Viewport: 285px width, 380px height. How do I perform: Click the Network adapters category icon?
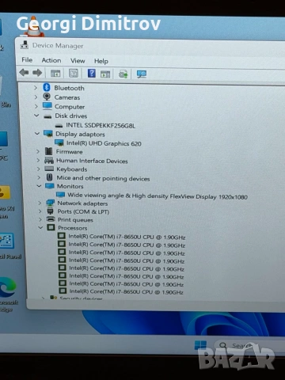click(50, 203)
